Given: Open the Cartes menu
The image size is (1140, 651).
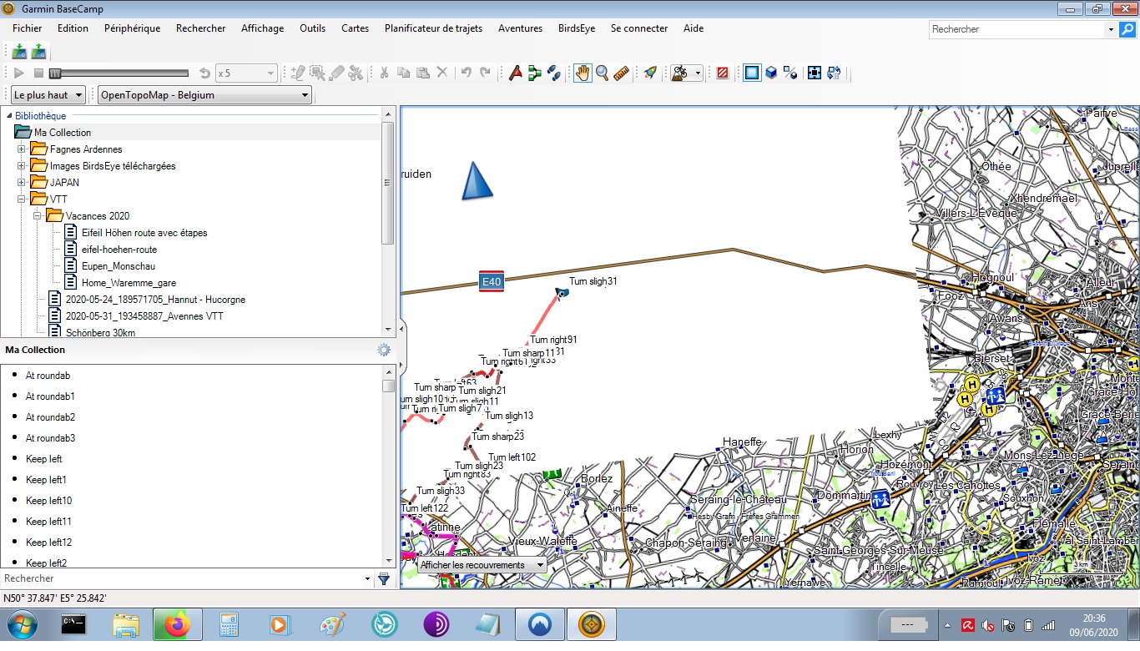Looking at the screenshot, I should tap(355, 28).
